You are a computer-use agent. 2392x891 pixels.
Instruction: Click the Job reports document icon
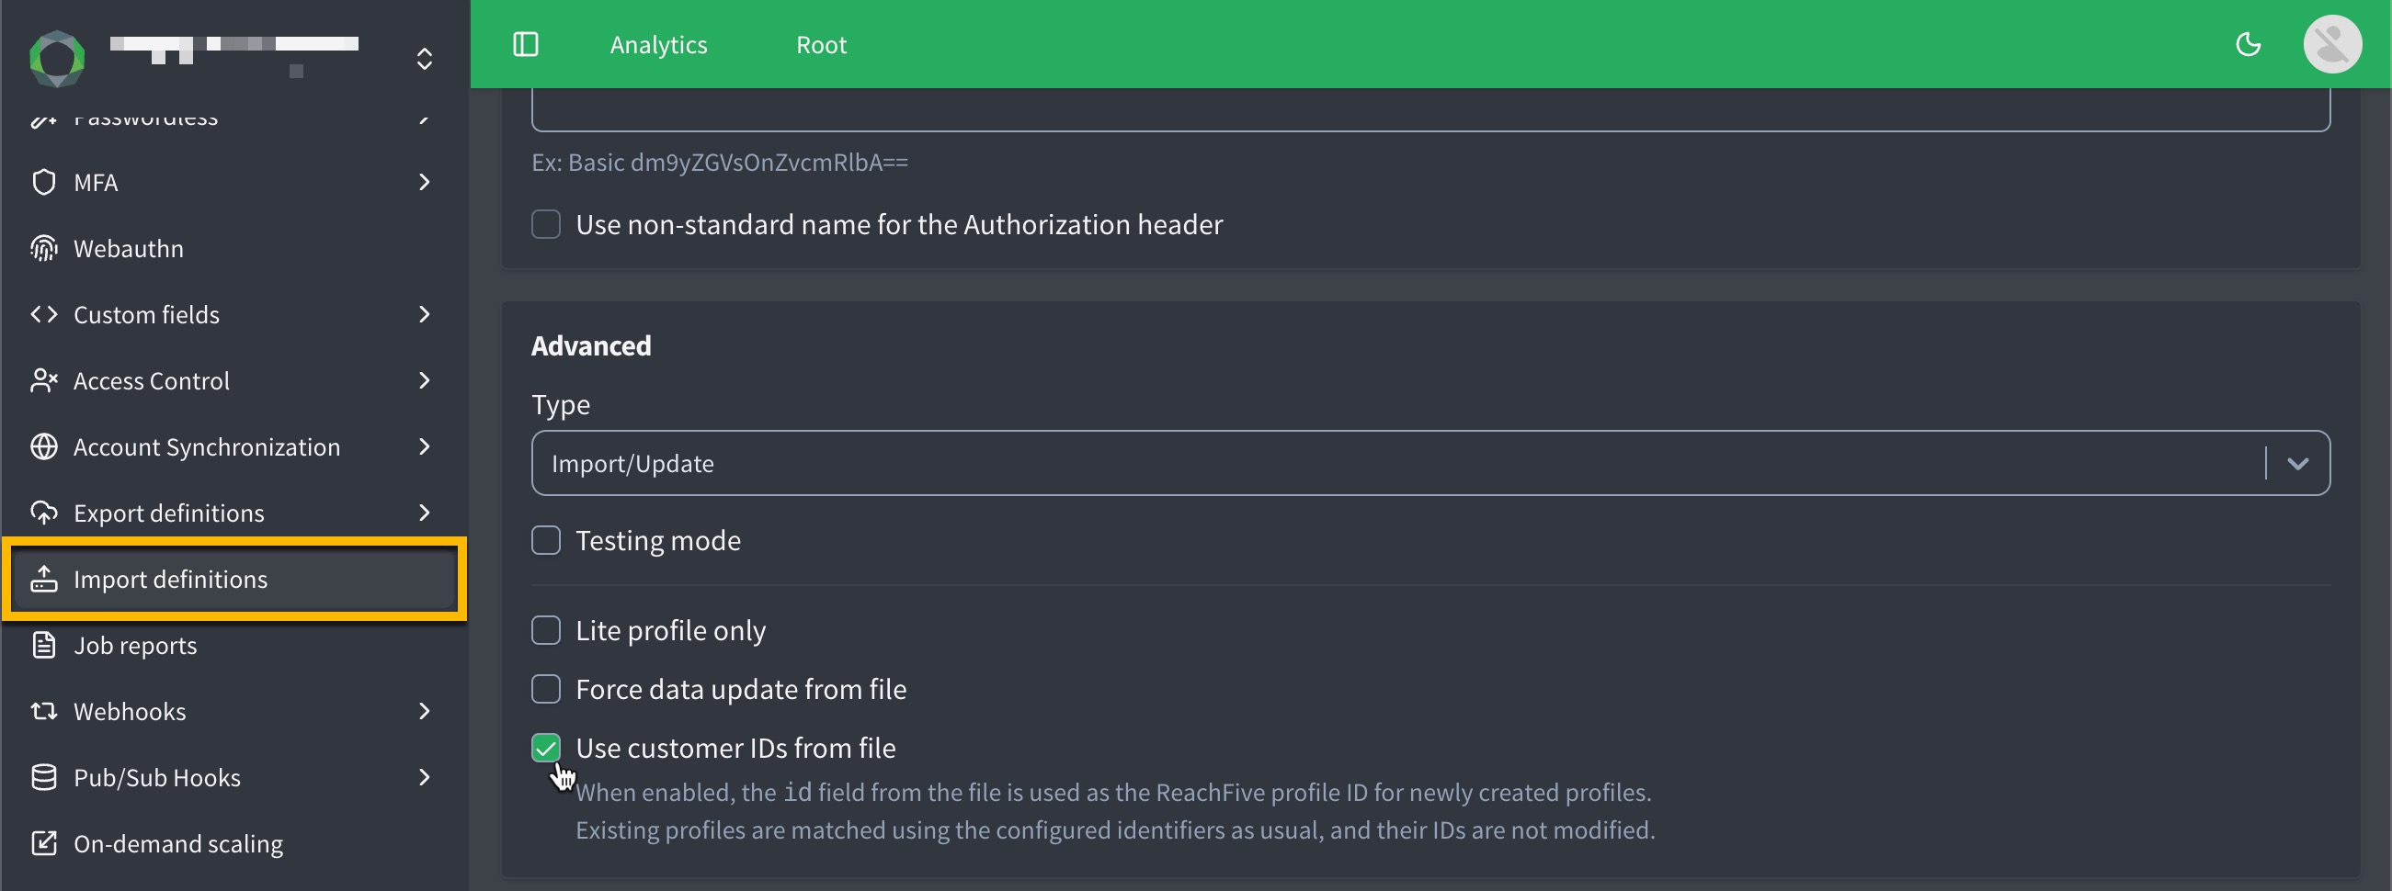[x=43, y=645]
